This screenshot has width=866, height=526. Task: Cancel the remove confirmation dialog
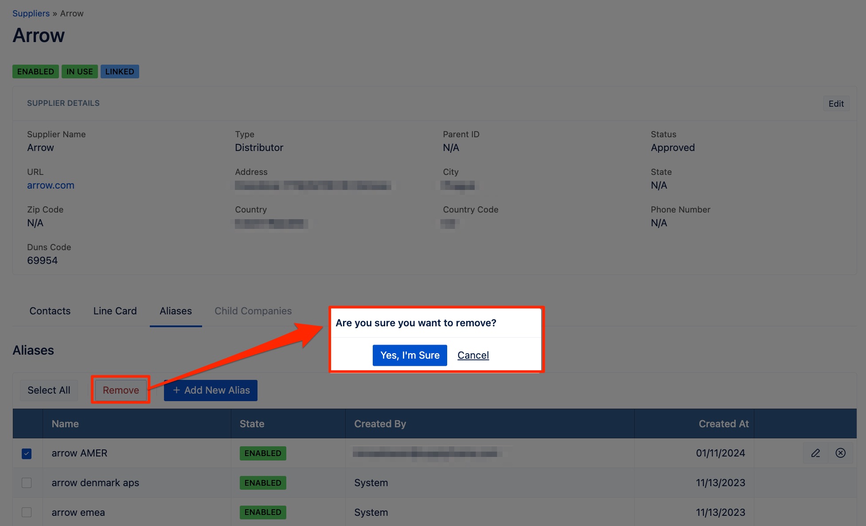click(473, 355)
